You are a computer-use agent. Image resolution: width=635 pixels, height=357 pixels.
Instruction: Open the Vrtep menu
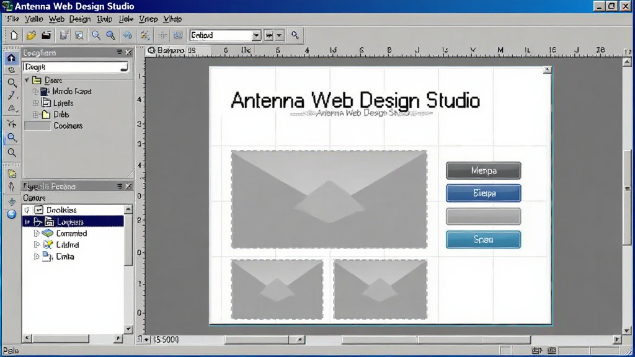click(x=148, y=19)
